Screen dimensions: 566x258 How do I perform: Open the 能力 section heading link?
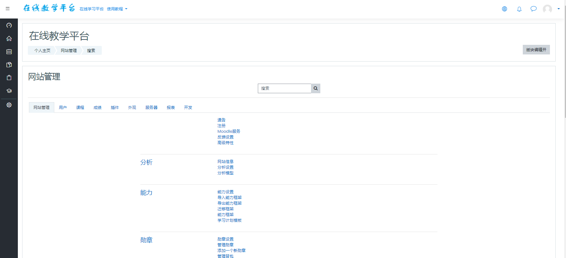pyautogui.click(x=146, y=193)
